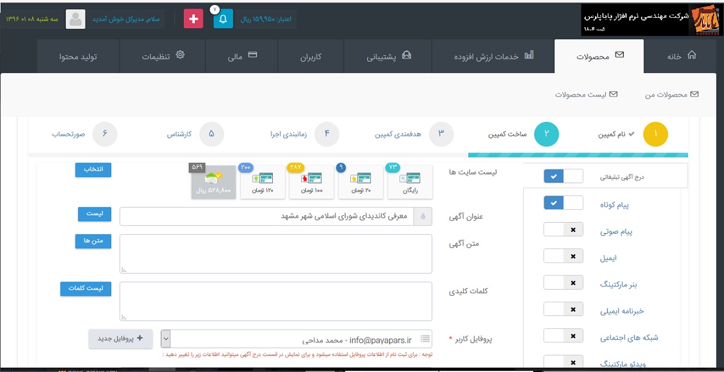Viewport: 724px width, 372px height.
Task: Focus the متن آگهی text area
Action: (x=276, y=254)
